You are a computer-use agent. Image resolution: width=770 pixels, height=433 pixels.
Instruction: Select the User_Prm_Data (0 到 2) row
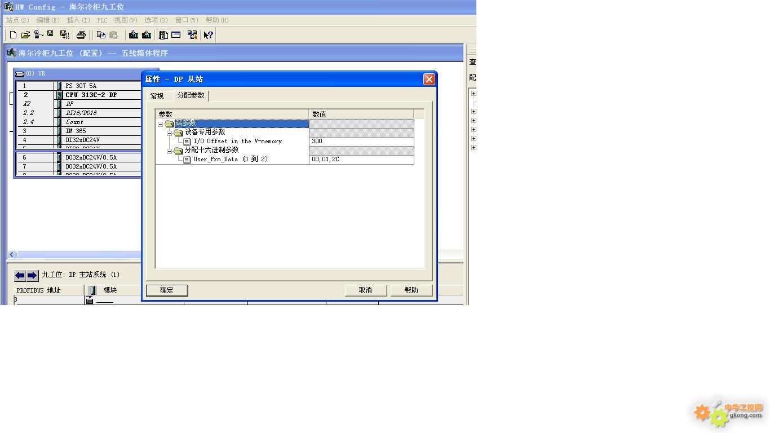pos(232,160)
